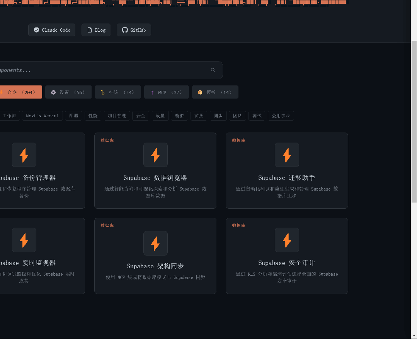This screenshot has width=417, height=339.
Task: Click the vertical page scrollbar thumb
Action: click(414, 122)
